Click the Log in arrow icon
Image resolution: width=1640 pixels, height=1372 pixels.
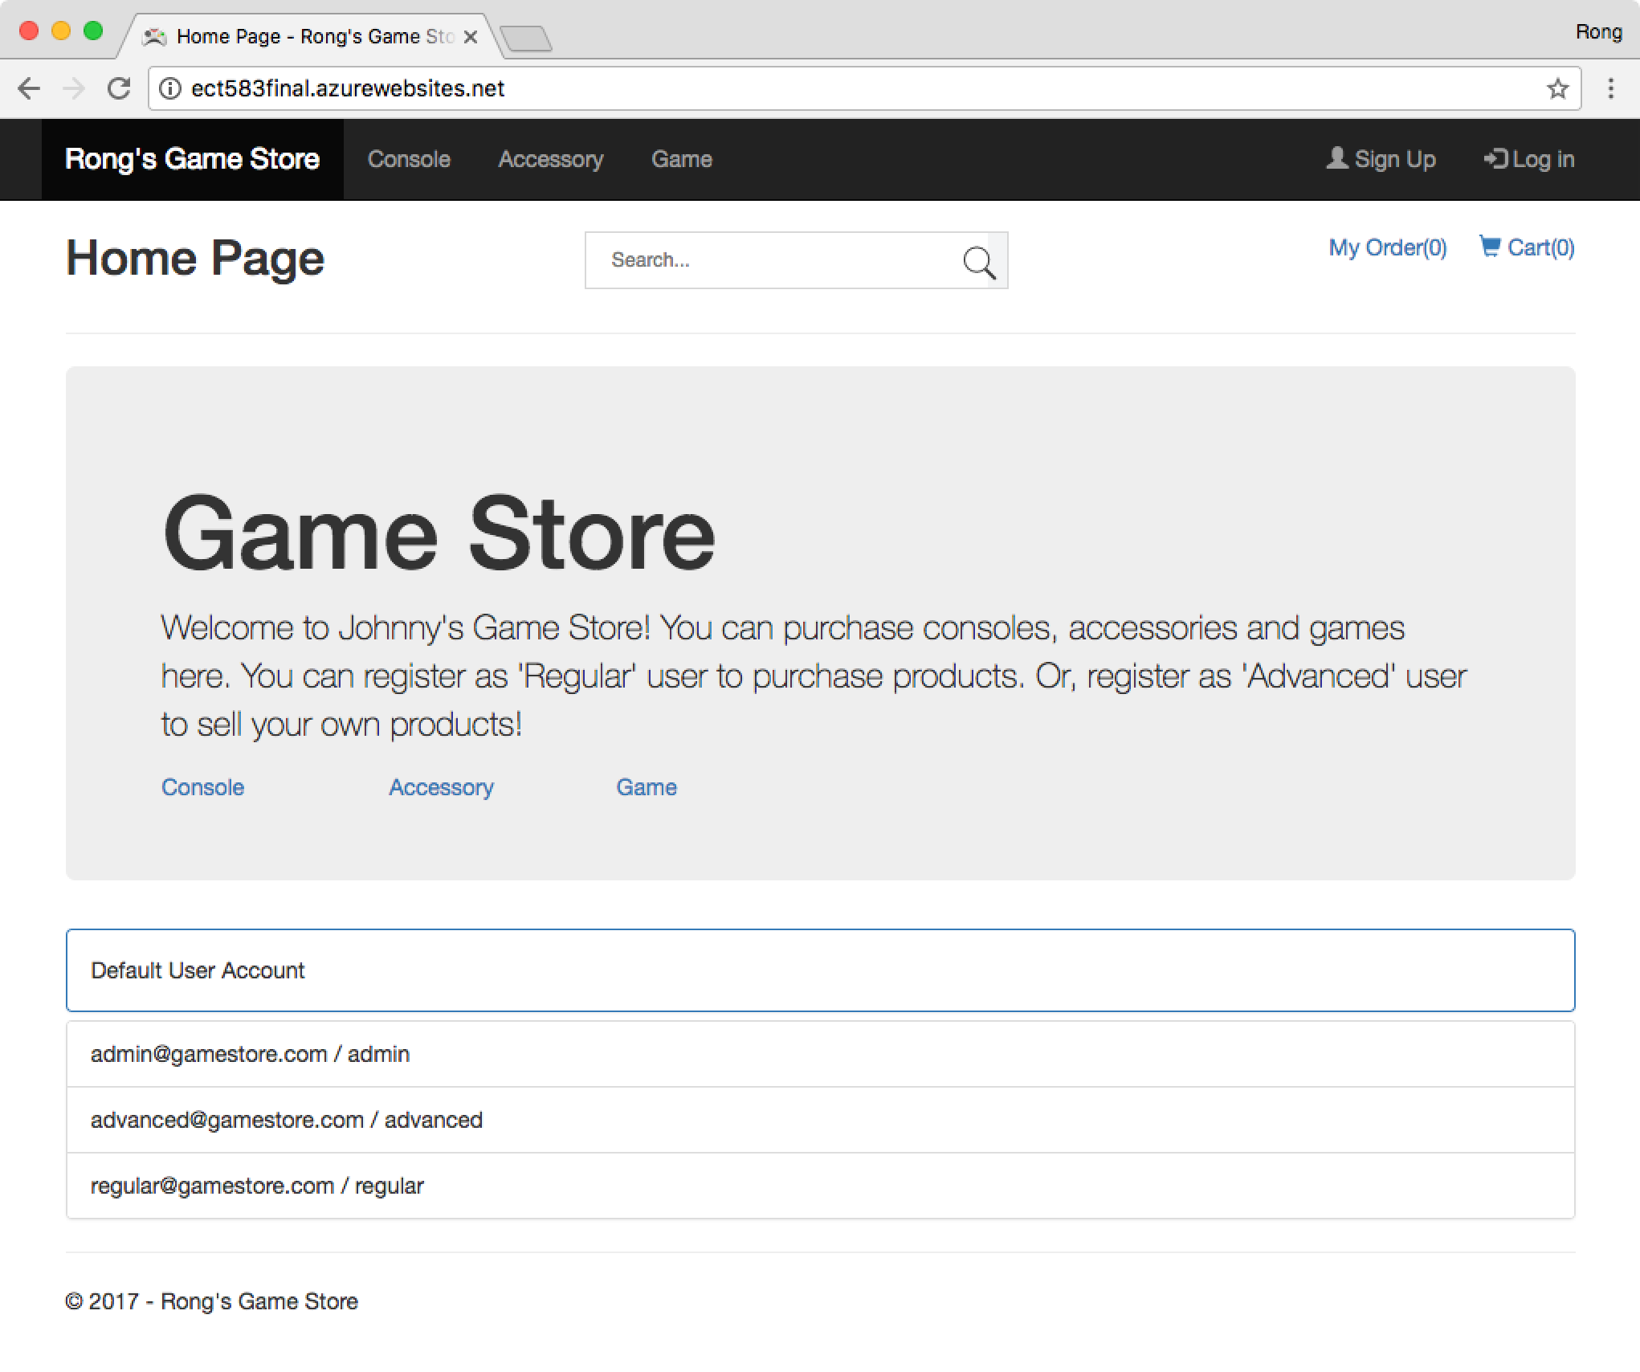tap(1495, 159)
